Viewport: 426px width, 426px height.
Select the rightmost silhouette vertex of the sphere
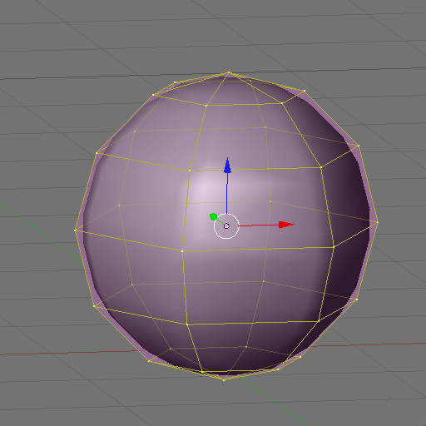[x=378, y=222]
